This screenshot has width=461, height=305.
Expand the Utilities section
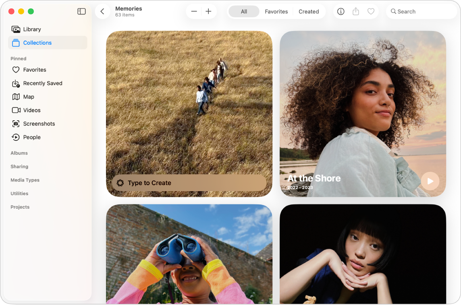tap(19, 194)
